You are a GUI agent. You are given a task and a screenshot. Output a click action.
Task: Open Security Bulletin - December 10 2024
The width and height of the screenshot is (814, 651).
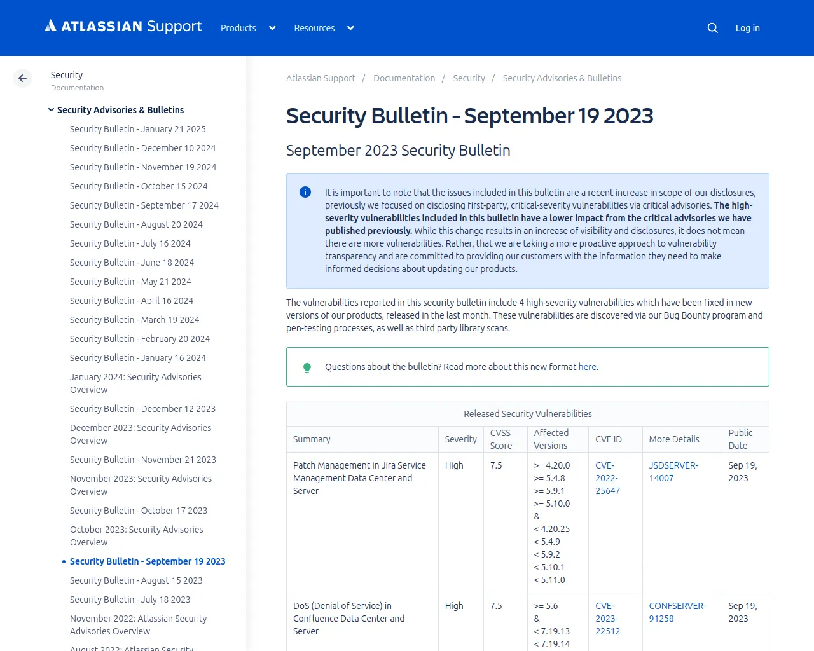142,148
